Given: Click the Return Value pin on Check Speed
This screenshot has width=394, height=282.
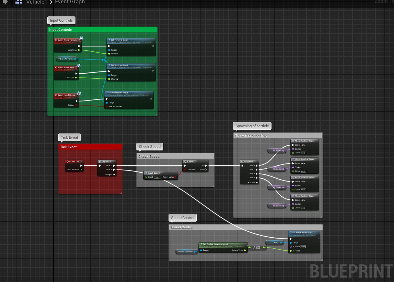Looking at the screenshot, I should pos(175,177).
